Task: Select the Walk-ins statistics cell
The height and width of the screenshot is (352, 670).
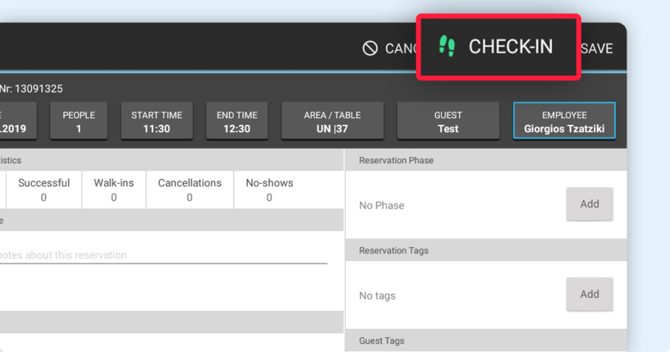Action: tap(113, 190)
